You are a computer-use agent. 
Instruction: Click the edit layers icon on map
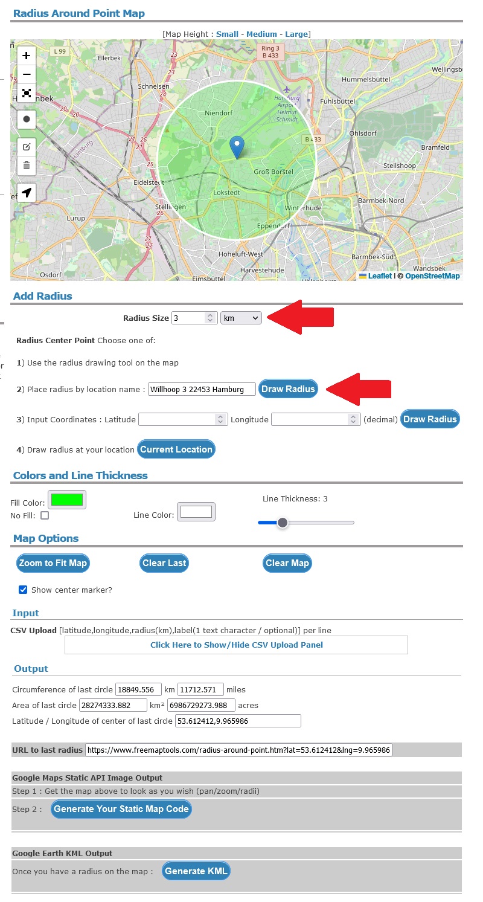[x=27, y=147]
